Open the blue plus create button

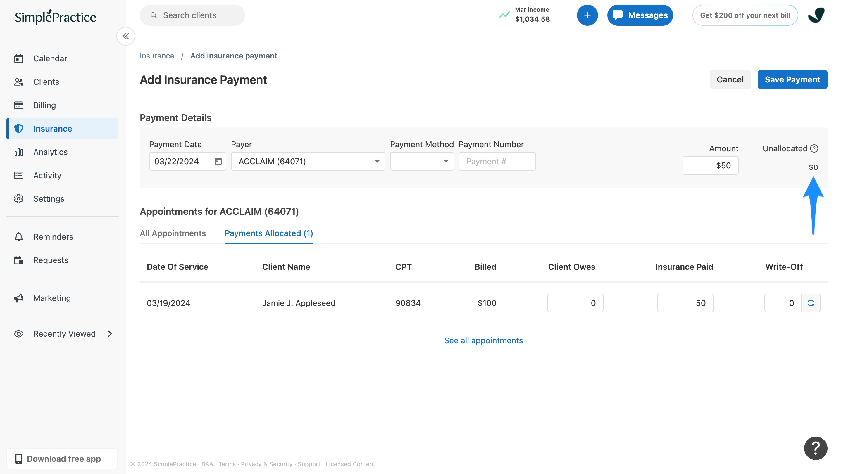tap(587, 15)
